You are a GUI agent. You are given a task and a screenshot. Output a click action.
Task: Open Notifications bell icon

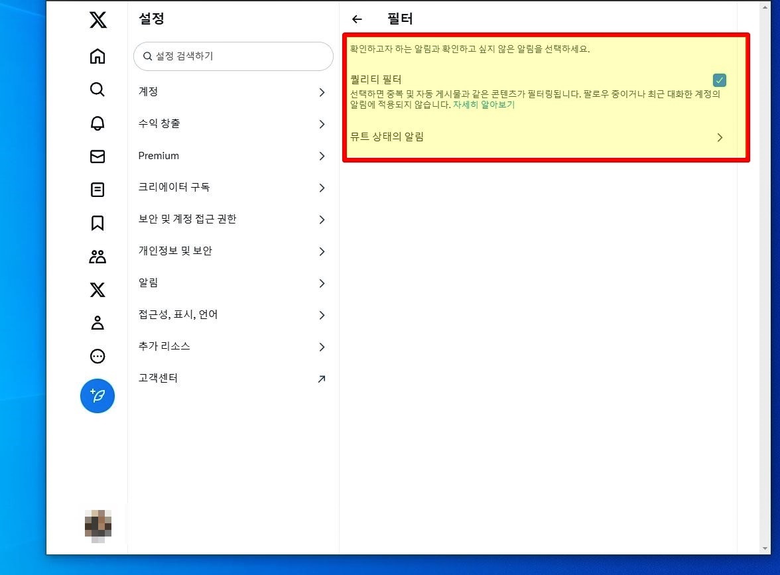point(97,123)
